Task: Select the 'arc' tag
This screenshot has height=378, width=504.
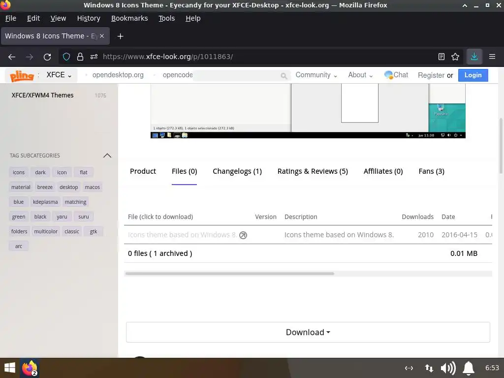Action: [x=19, y=246]
